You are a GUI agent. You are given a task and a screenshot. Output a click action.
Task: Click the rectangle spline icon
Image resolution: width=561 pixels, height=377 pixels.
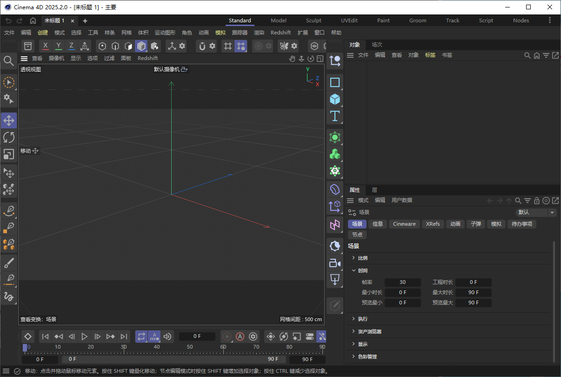[x=335, y=82]
